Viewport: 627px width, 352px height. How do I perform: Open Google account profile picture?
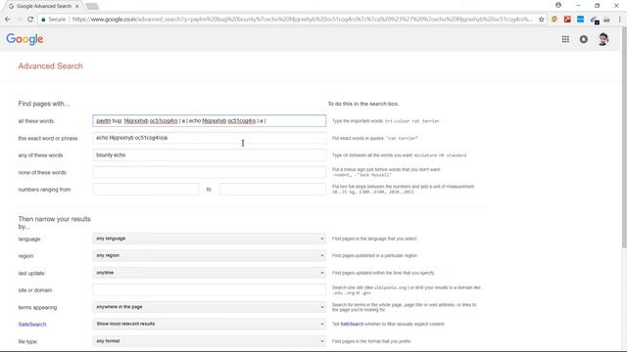click(x=603, y=39)
